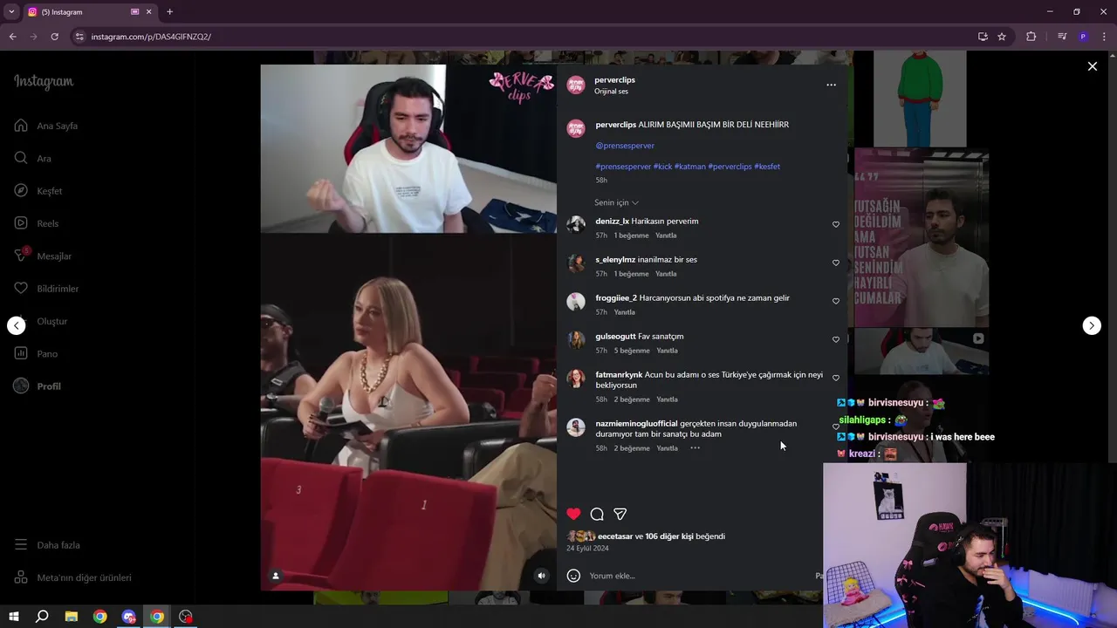Open Chrome three-dot menu

pos(1105,37)
